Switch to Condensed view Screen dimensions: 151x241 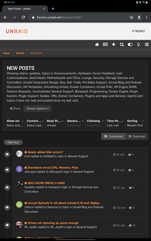click(x=113, y=136)
